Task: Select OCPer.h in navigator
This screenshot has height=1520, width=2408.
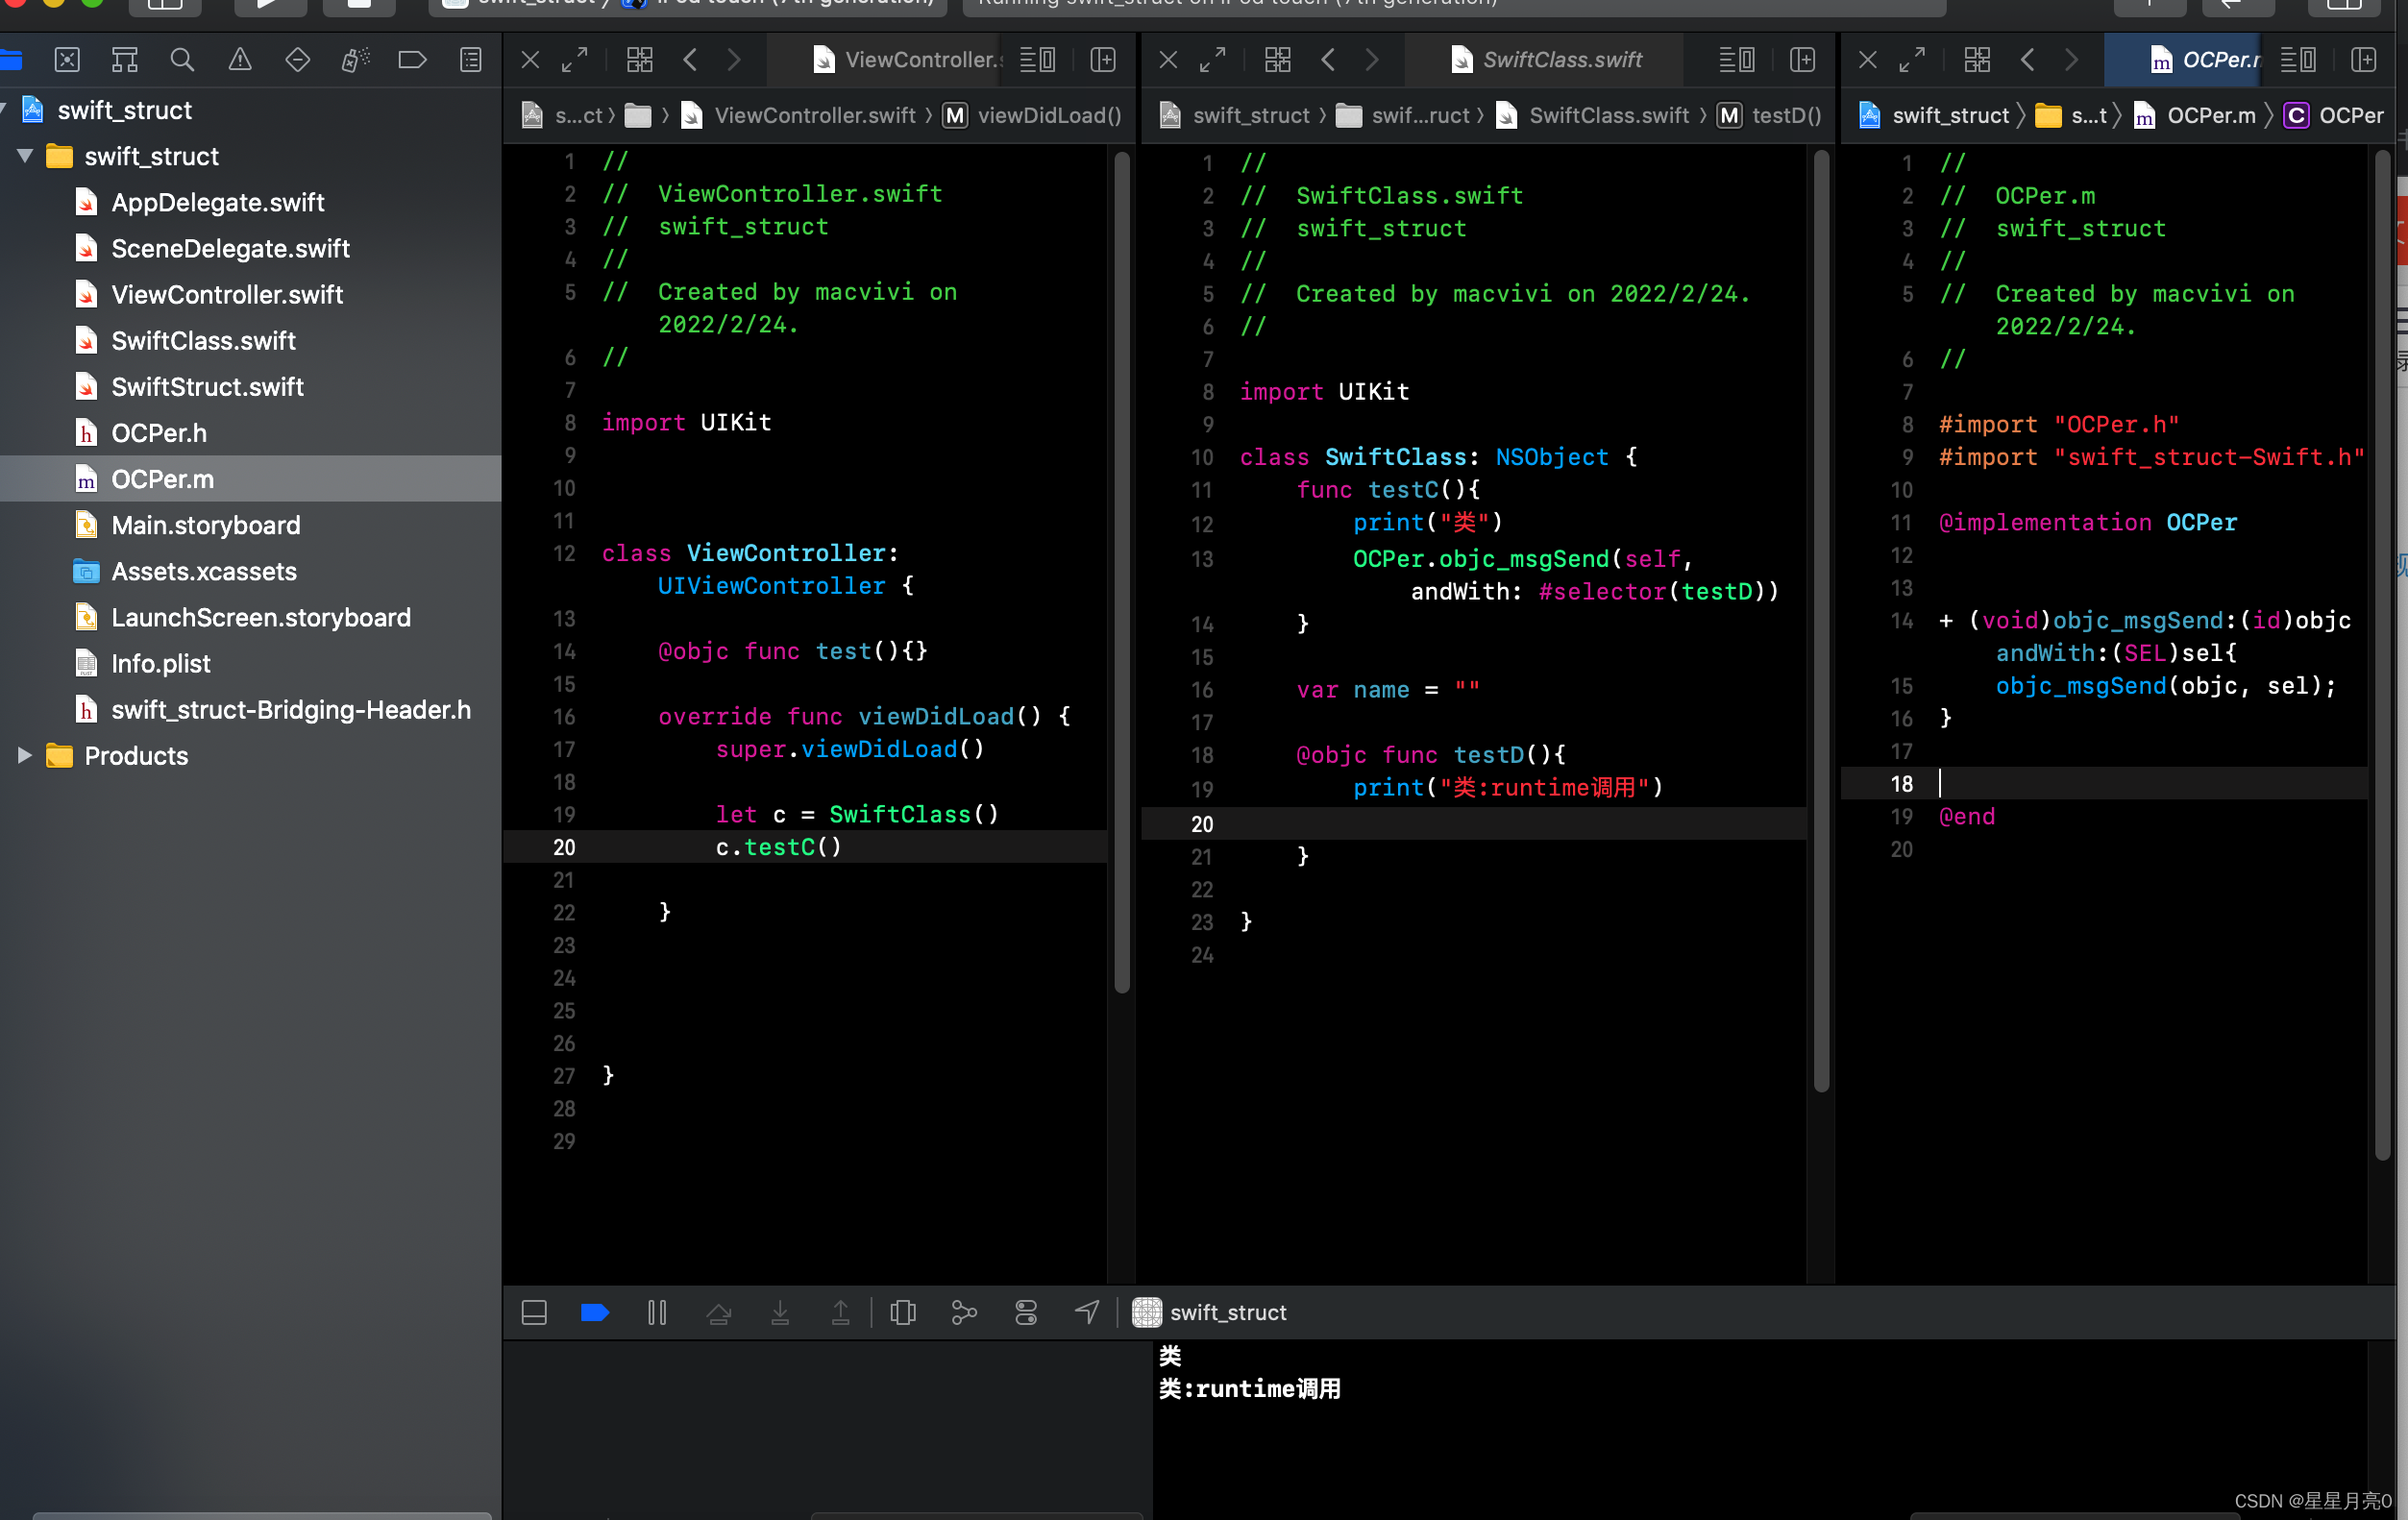Action: [160, 433]
